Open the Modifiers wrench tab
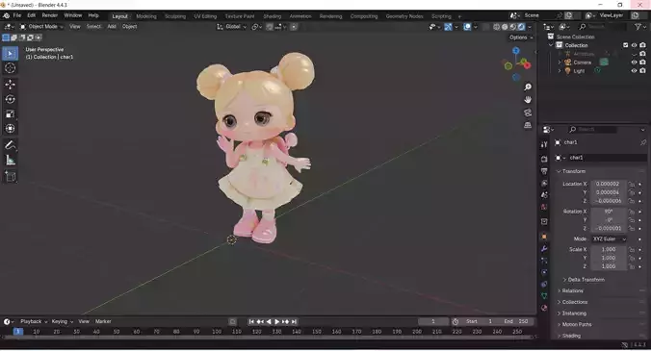This screenshot has width=651, height=351. 544,249
